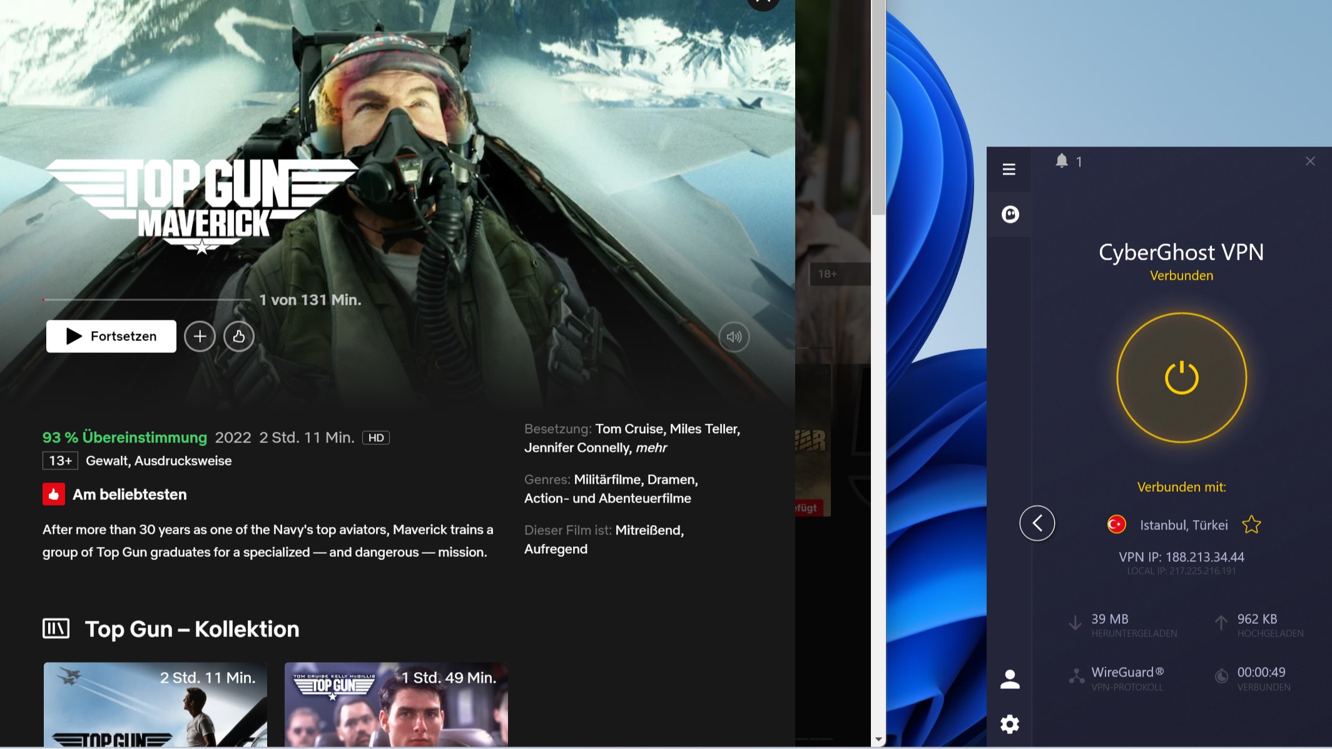The height and width of the screenshot is (749, 1332).
Task: Close the Netflix detail dialog
Action: click(x=763, y=3)
